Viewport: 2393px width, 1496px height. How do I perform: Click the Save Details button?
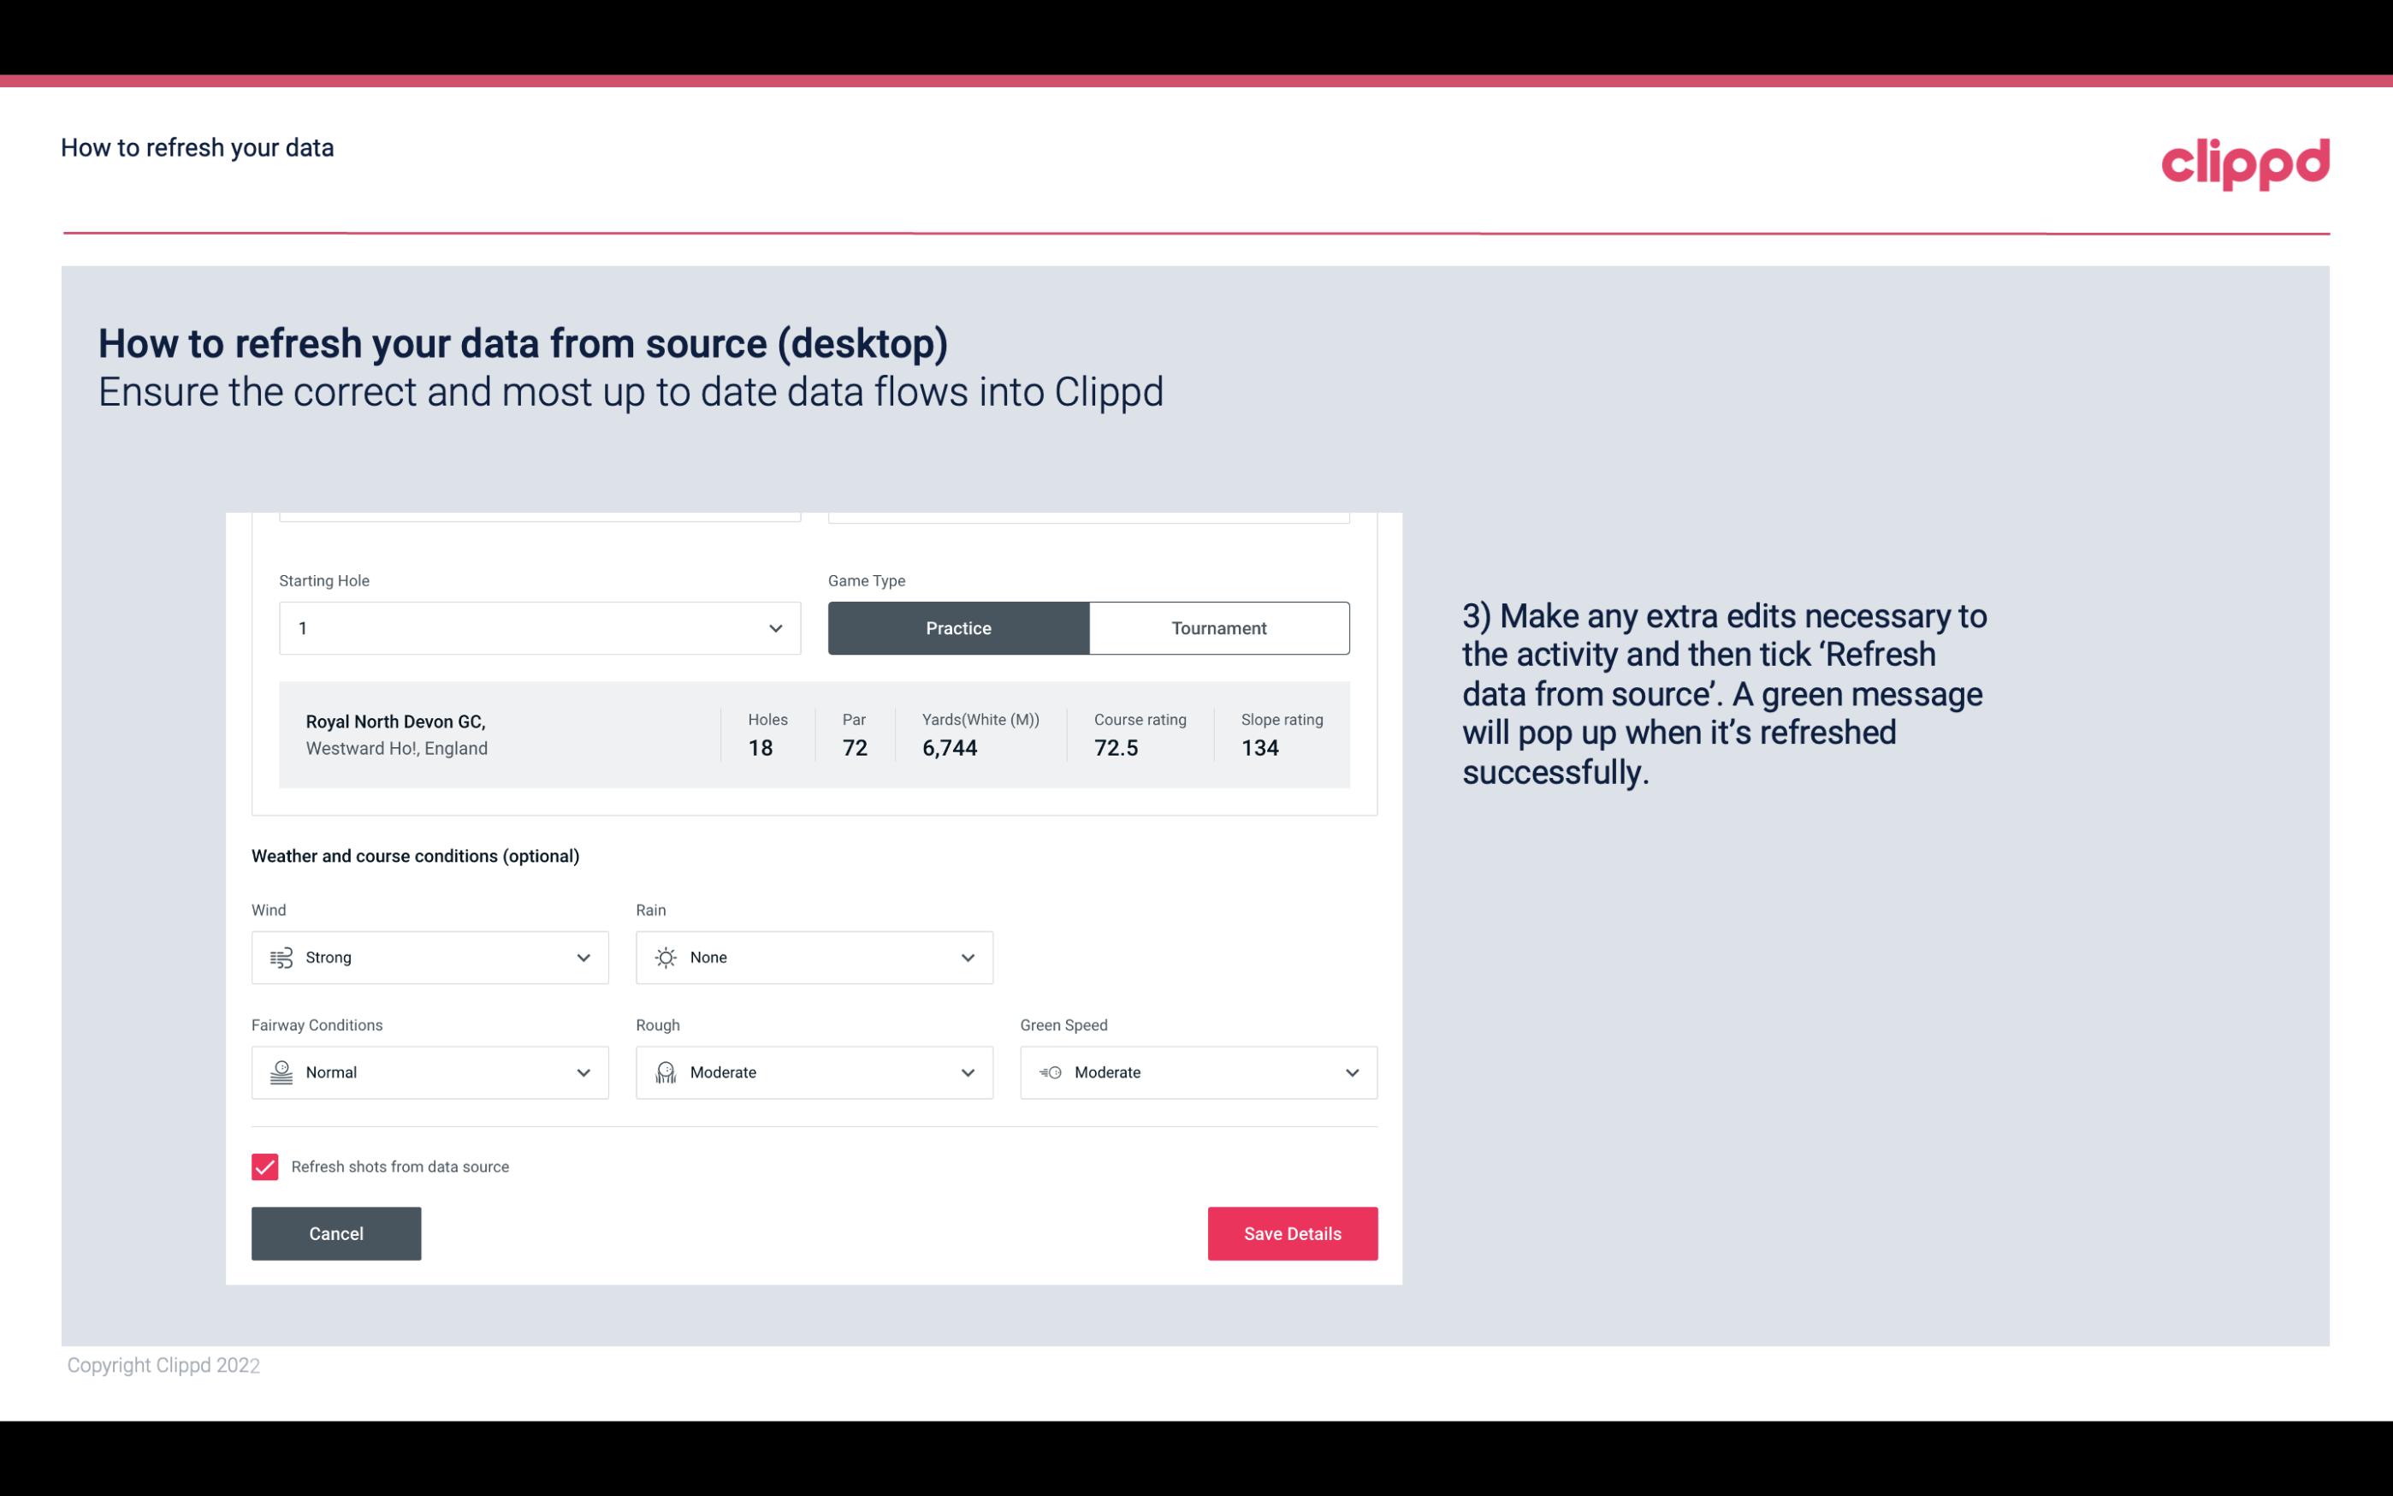coord(1294,1232)
